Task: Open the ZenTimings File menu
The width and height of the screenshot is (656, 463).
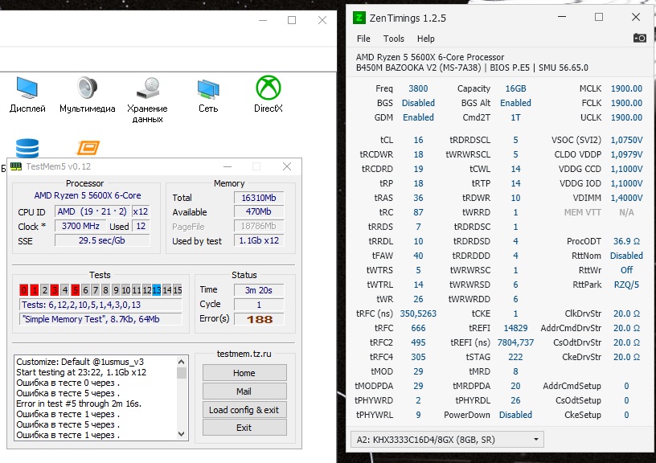Action: click(363, 39)
